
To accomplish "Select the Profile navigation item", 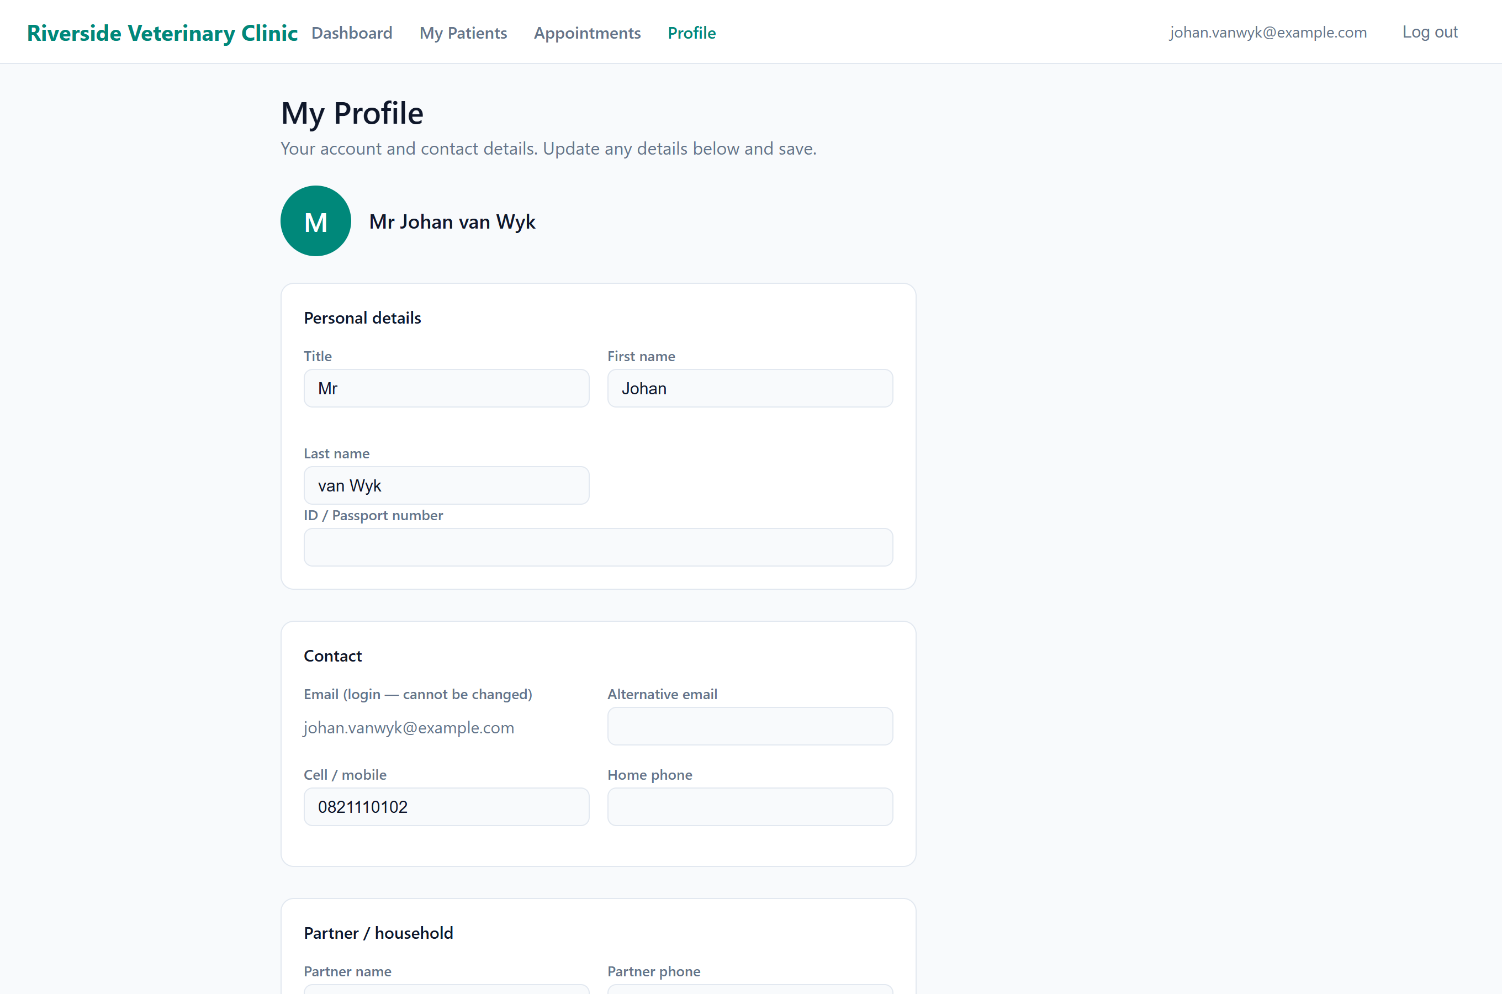I will pyautogui.click(x=691, y=33).
